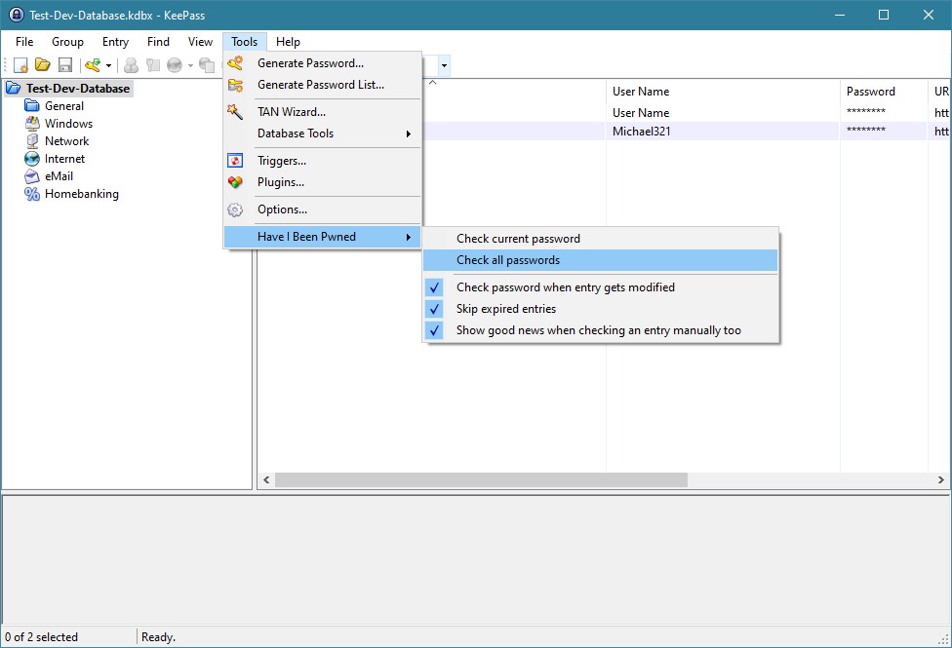Choose Check all passwords

601,260
